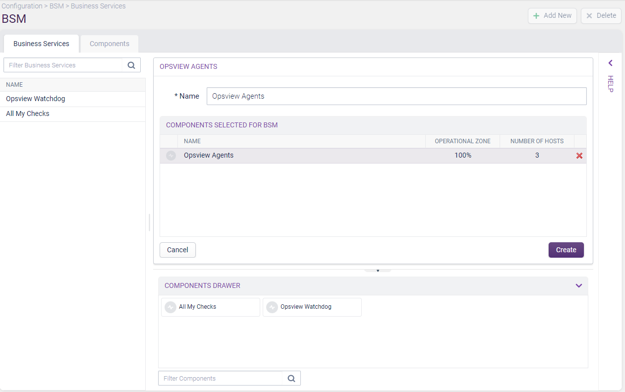Click the search icon beside Filter Components
Image resolution: width=625 pixels, height=392 pixels.
[x=291, y=379]
